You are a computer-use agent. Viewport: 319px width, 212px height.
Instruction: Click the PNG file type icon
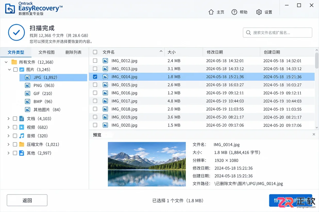tap(28, 86)
